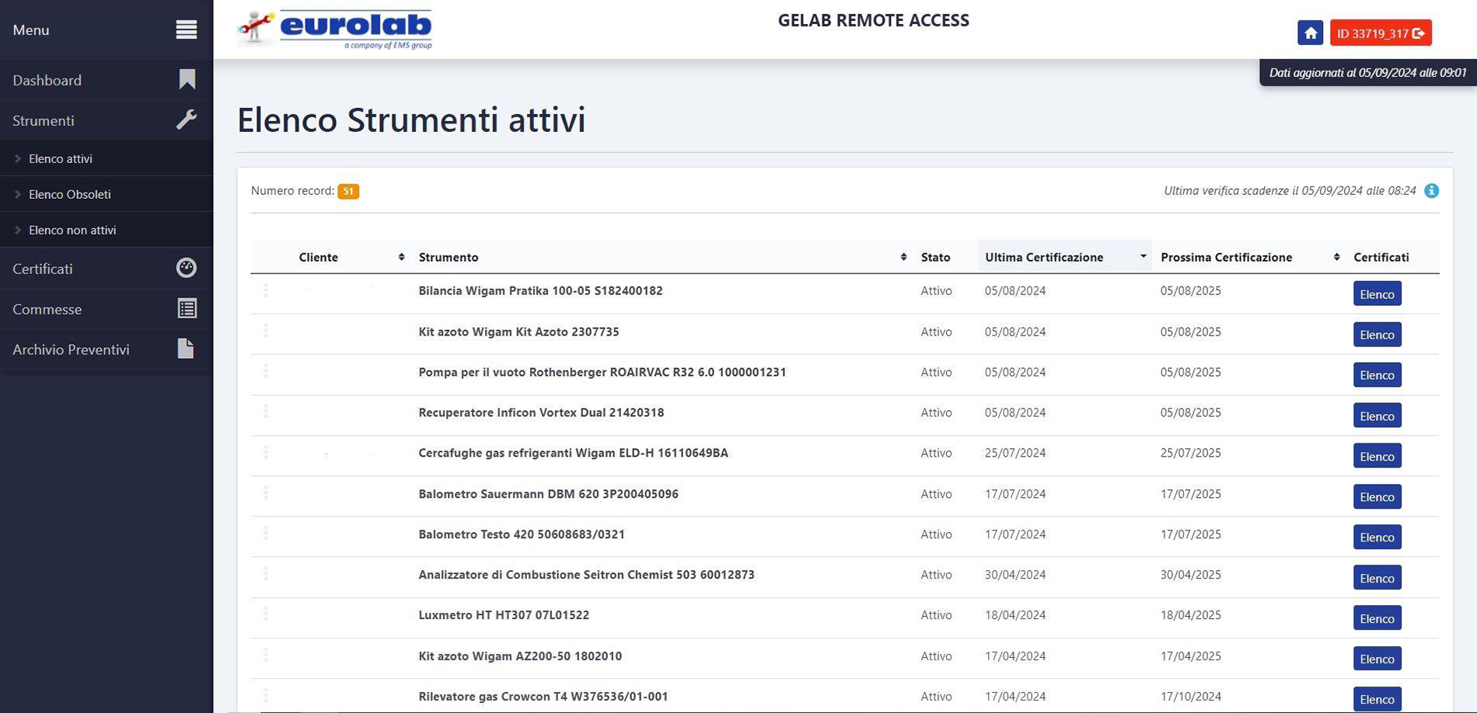Open Elenco for Cercafughe gas refrigeranti
Viewport: 1477px width, 713px height.
(1377, 456)
